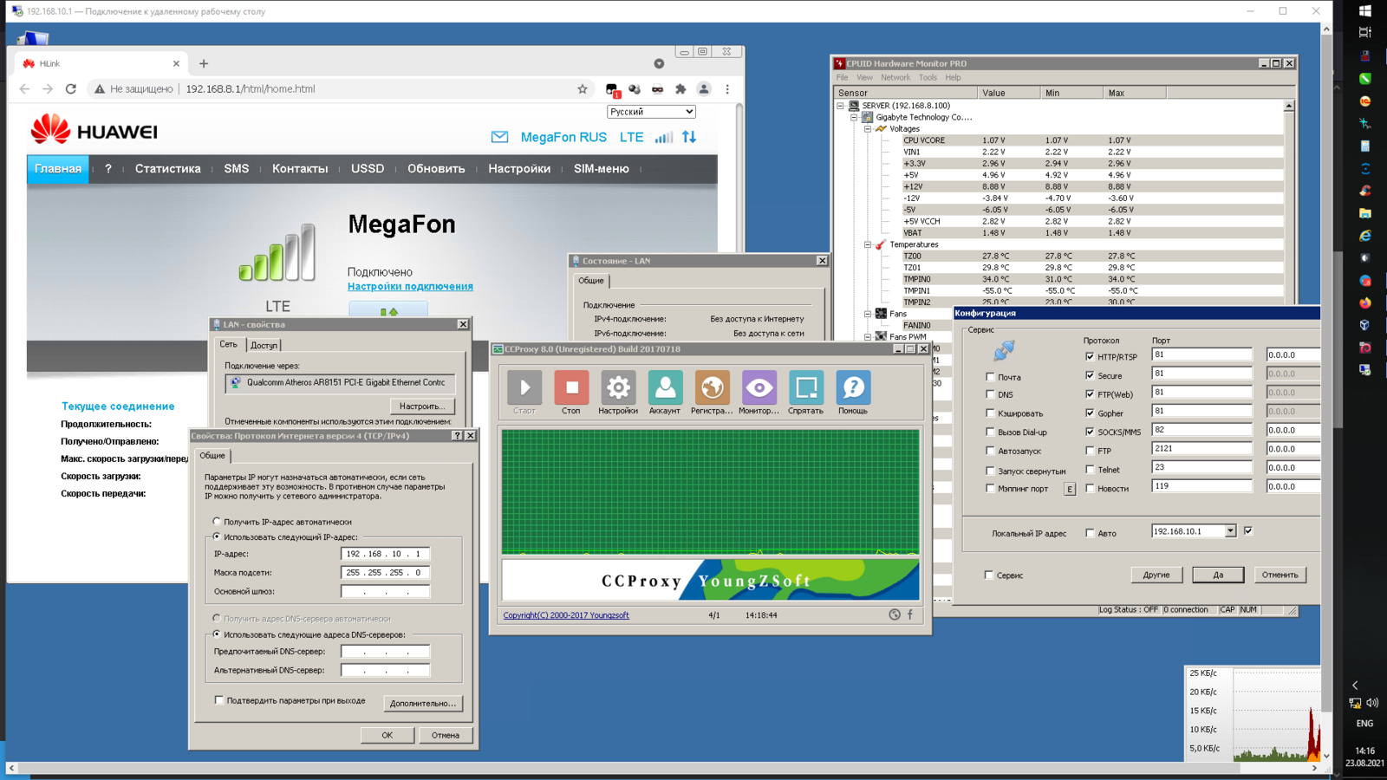1387x780 pixels.
Task: Click the Другие button in Конфигурация
Action: [x=1156, y=575]
